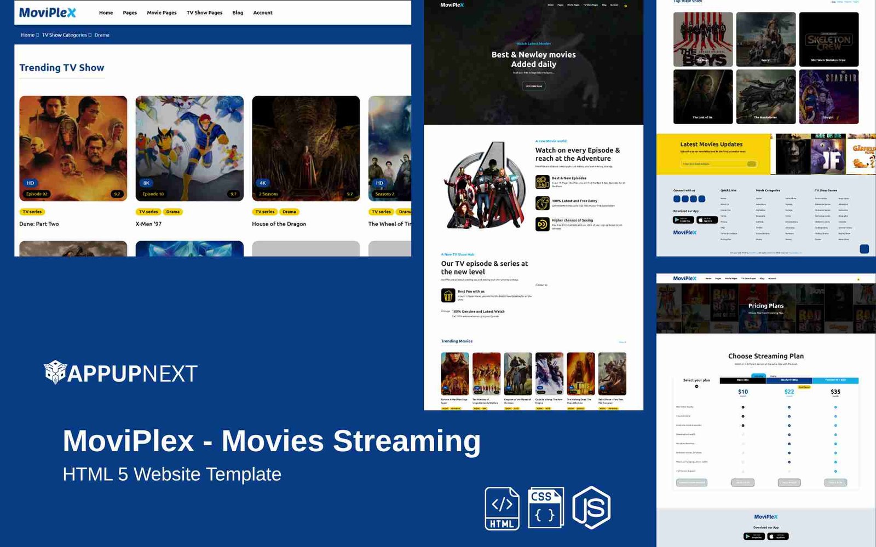Click the Google Play badge in the footer under Connect with us
Viewport: 876px width, 547px height.
click(683, 220)
